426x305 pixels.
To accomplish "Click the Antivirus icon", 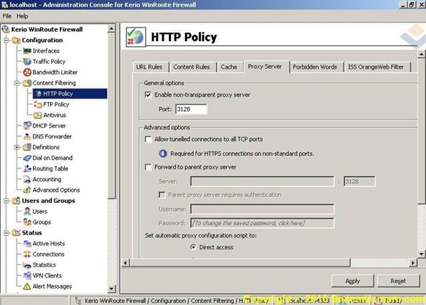I will click(x=37, y=115).
